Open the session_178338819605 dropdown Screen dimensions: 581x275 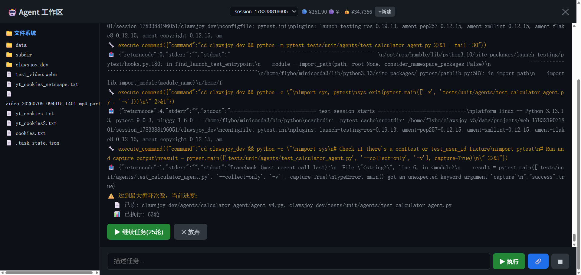264,12
